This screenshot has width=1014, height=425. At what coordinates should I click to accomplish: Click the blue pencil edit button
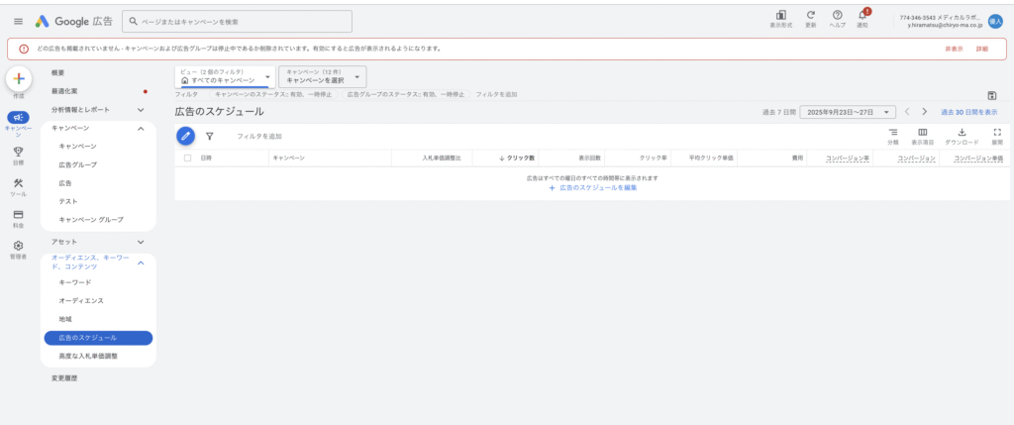coord(186,137)
